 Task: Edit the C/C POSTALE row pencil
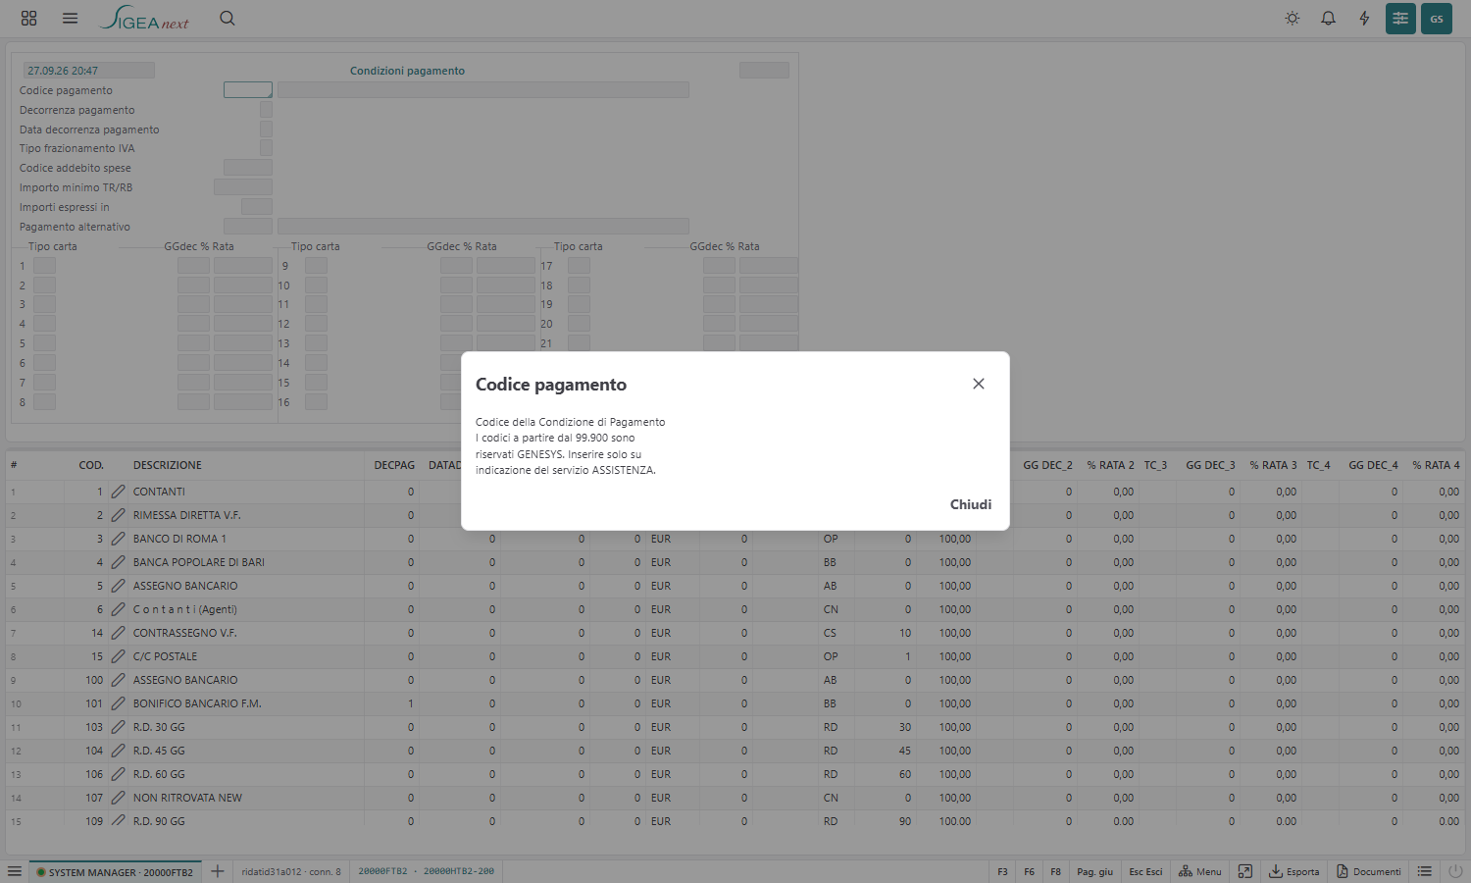(118, 656)
